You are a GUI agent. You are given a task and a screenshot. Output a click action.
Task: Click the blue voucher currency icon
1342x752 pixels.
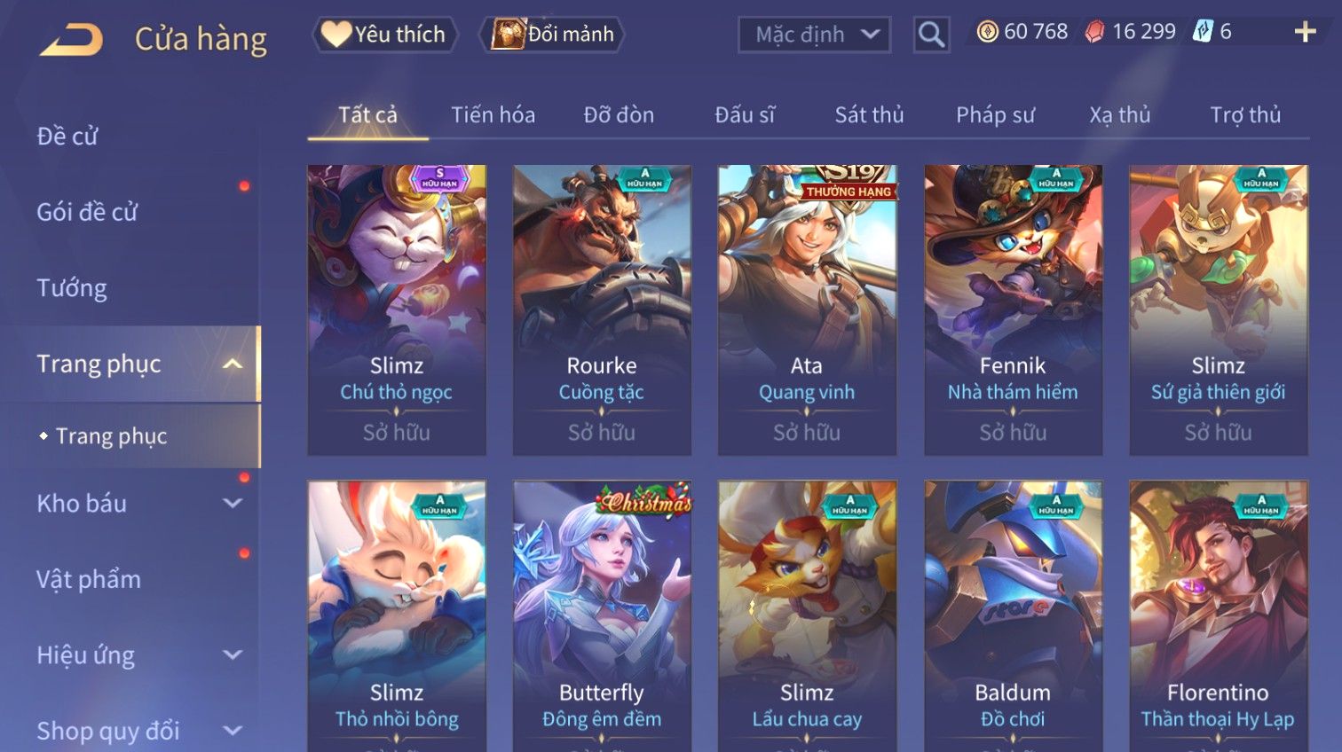[x=1202, y=32]
